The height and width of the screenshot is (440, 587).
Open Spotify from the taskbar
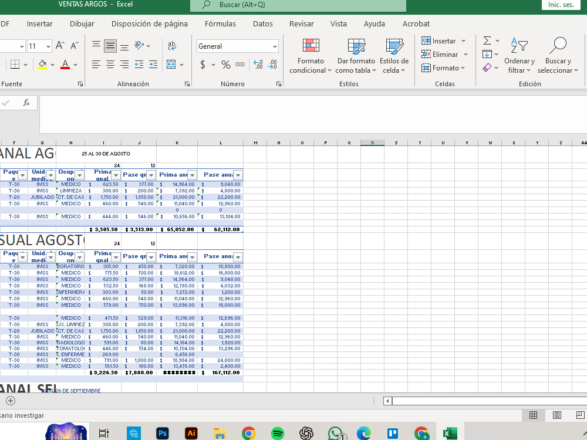[x=278, y=434]
